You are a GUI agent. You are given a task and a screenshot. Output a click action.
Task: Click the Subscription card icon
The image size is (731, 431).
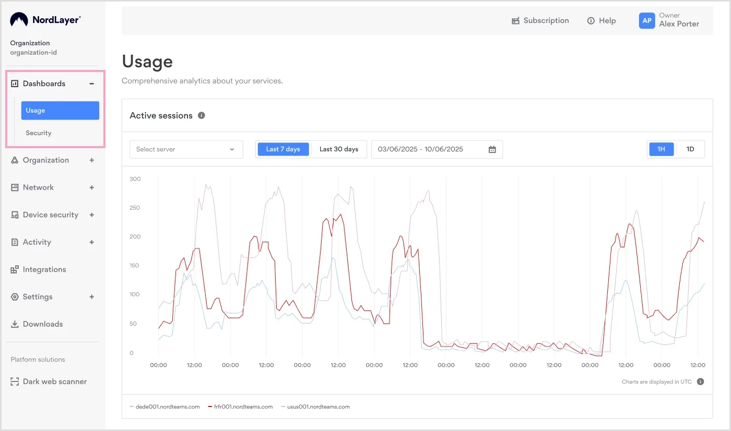515,21
